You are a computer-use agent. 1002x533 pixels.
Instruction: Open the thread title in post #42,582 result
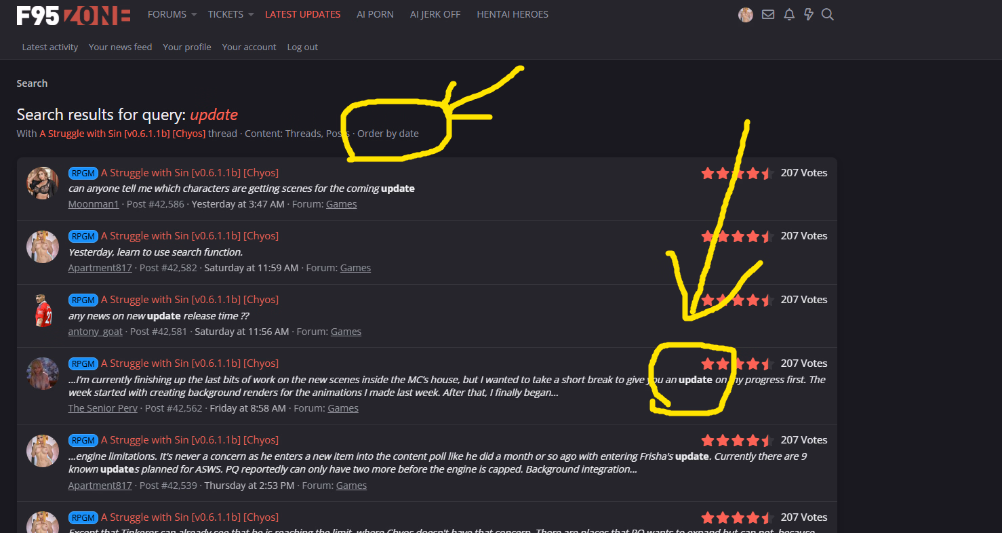(x=190, y=236)
